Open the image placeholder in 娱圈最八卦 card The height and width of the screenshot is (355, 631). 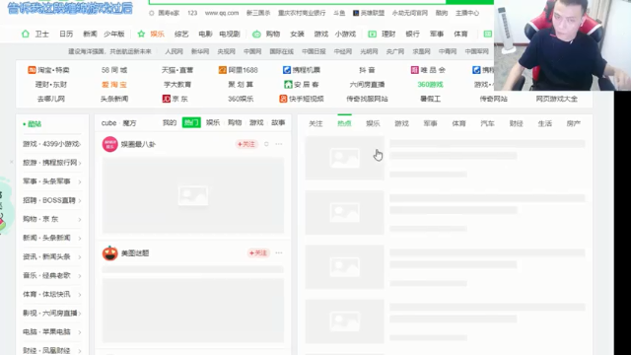[193, 195]
